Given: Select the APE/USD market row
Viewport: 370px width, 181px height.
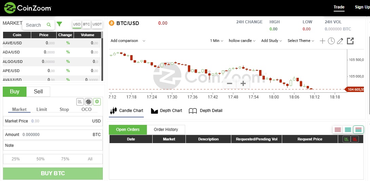Looking at the screenshot, I should pos(52,71).
